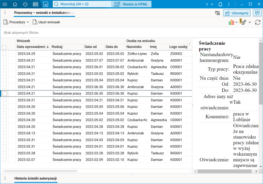The image size is (263, 184).
Task: Click the Home icon in top bar
Action: (x=15, y=4)
